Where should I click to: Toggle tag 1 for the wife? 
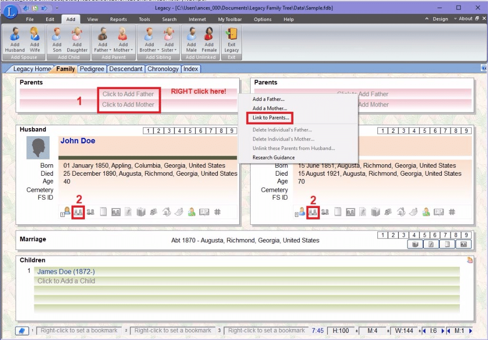(383, 130)
